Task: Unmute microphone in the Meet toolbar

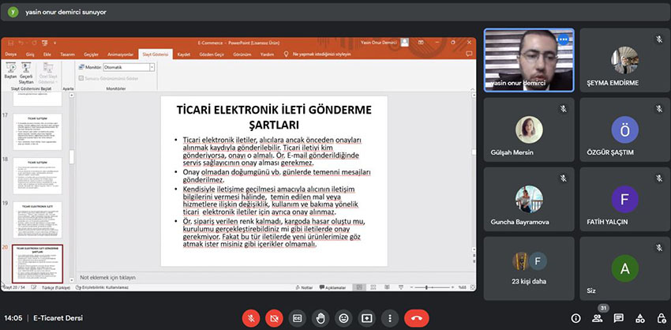Action: pyautogui.click(x=252, y=318)
